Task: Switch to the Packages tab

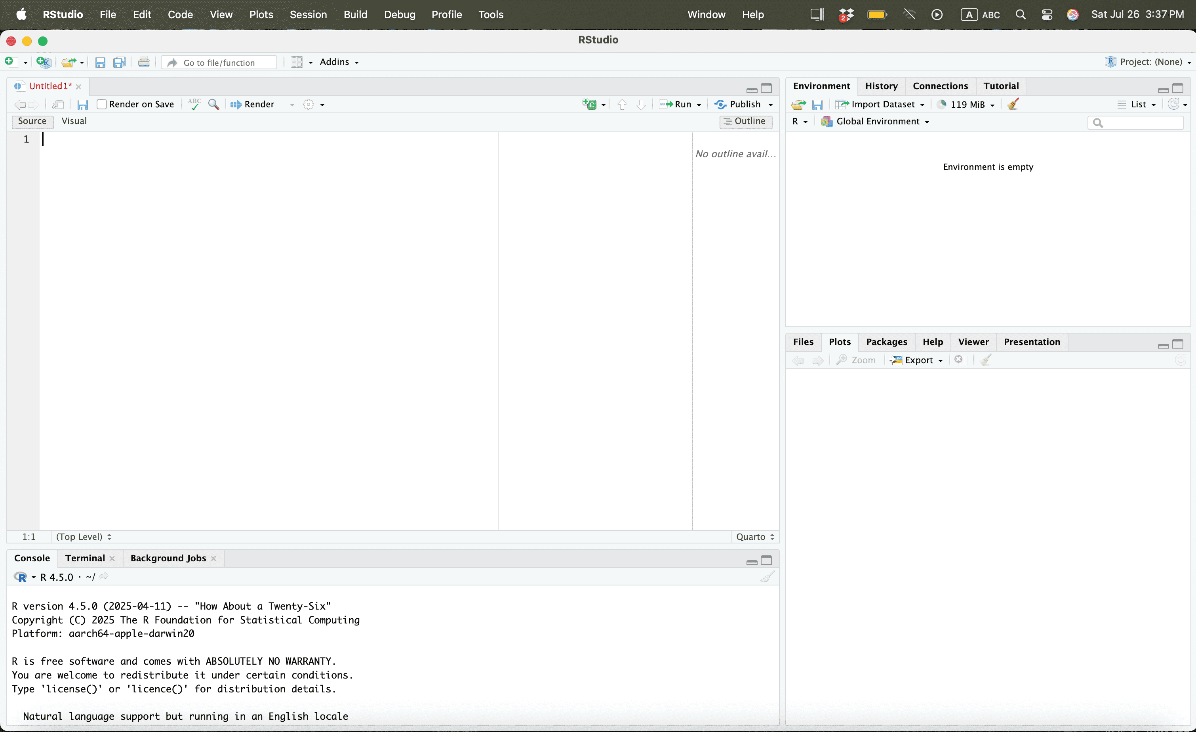Action: pos(886,342)
